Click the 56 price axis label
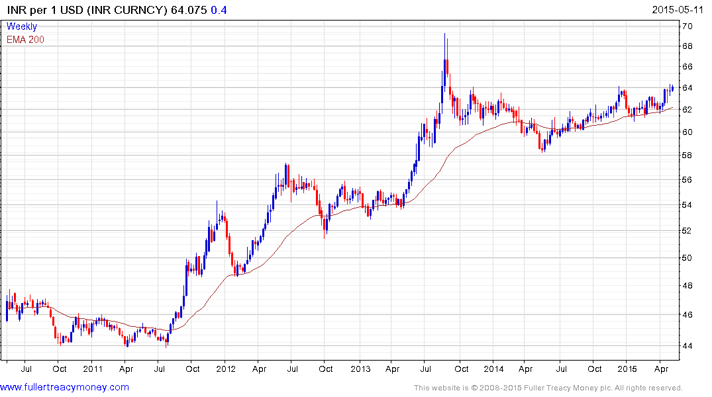Screen dimensions: 712x397 (687, 180)
